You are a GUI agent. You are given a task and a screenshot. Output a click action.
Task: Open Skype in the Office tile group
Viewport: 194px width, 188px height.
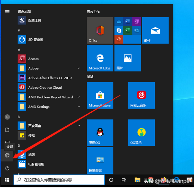[119, 31]
